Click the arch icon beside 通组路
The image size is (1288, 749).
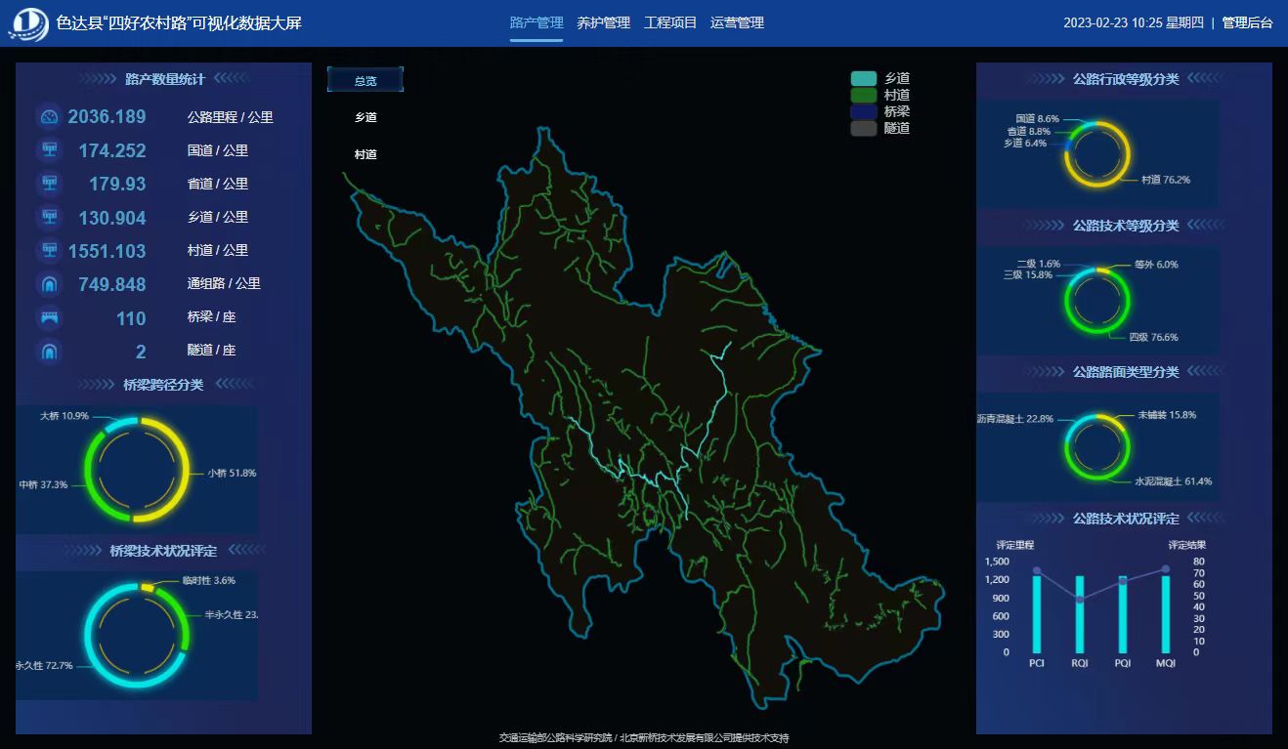(49, 284)
